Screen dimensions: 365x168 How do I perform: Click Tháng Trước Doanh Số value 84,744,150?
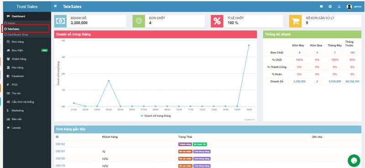352,81
